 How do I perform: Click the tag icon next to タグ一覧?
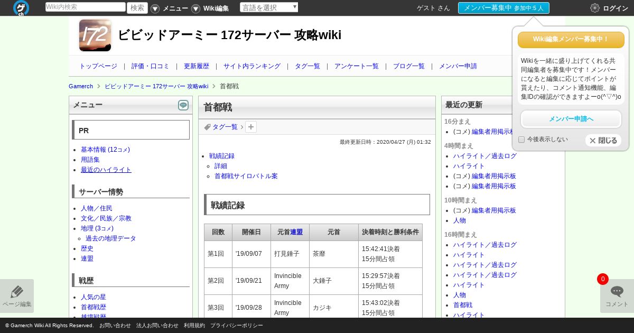pos(208,127)
